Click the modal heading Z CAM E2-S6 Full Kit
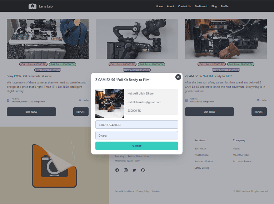Viewport: 274px width, 204px height. coord(123,80)
